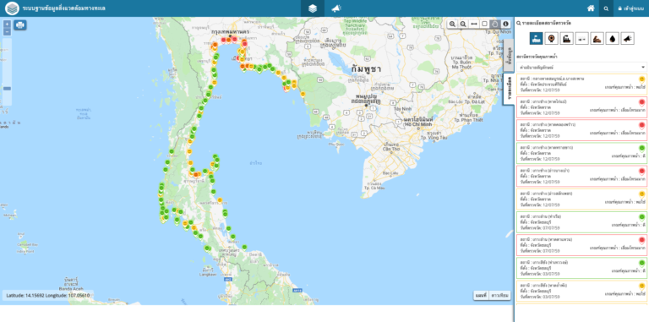Image resolution: width=649 pixels, height=322 pixels.
Task: Open the announcements megaphone in header
Action: [336, 8]
